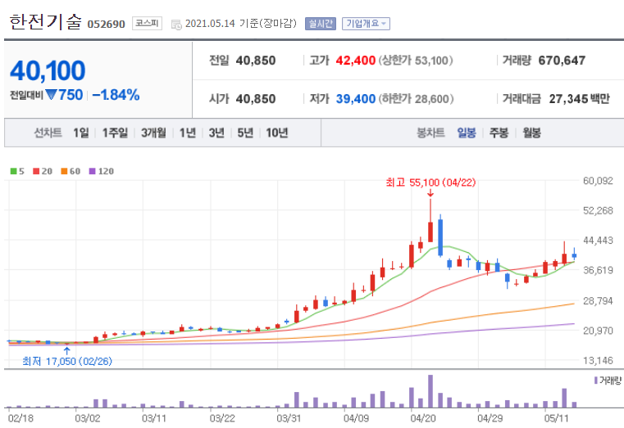Click the 실시간 button
Screen dimensions: 624x428
321,24
